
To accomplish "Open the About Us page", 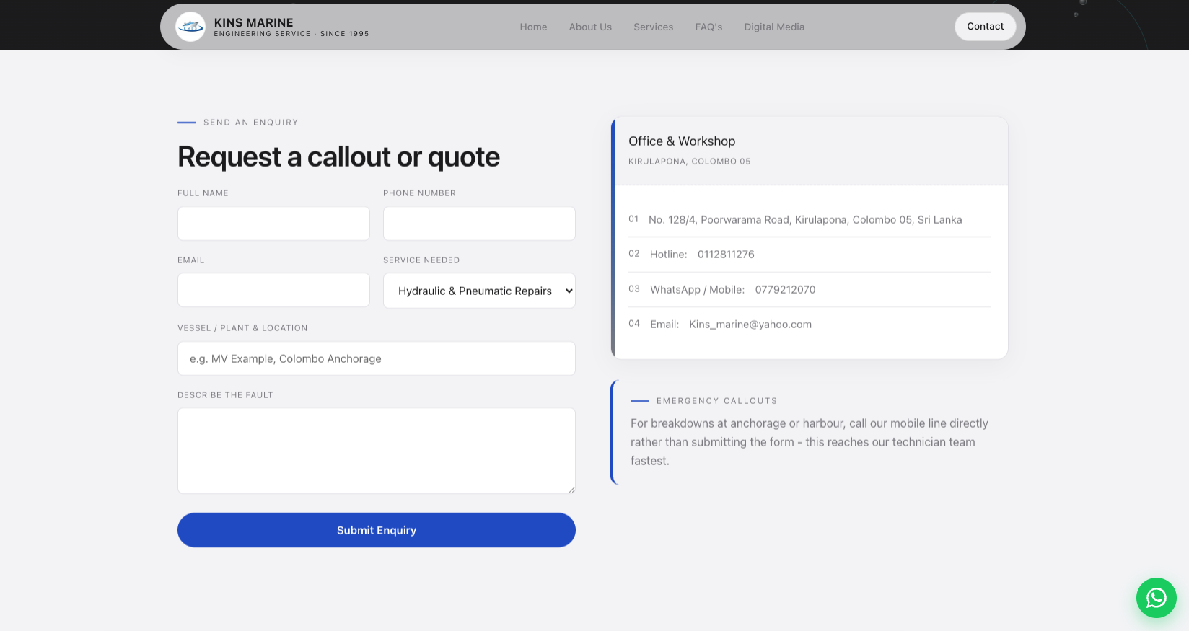I will pyautogui.click(x=590, y=27).
